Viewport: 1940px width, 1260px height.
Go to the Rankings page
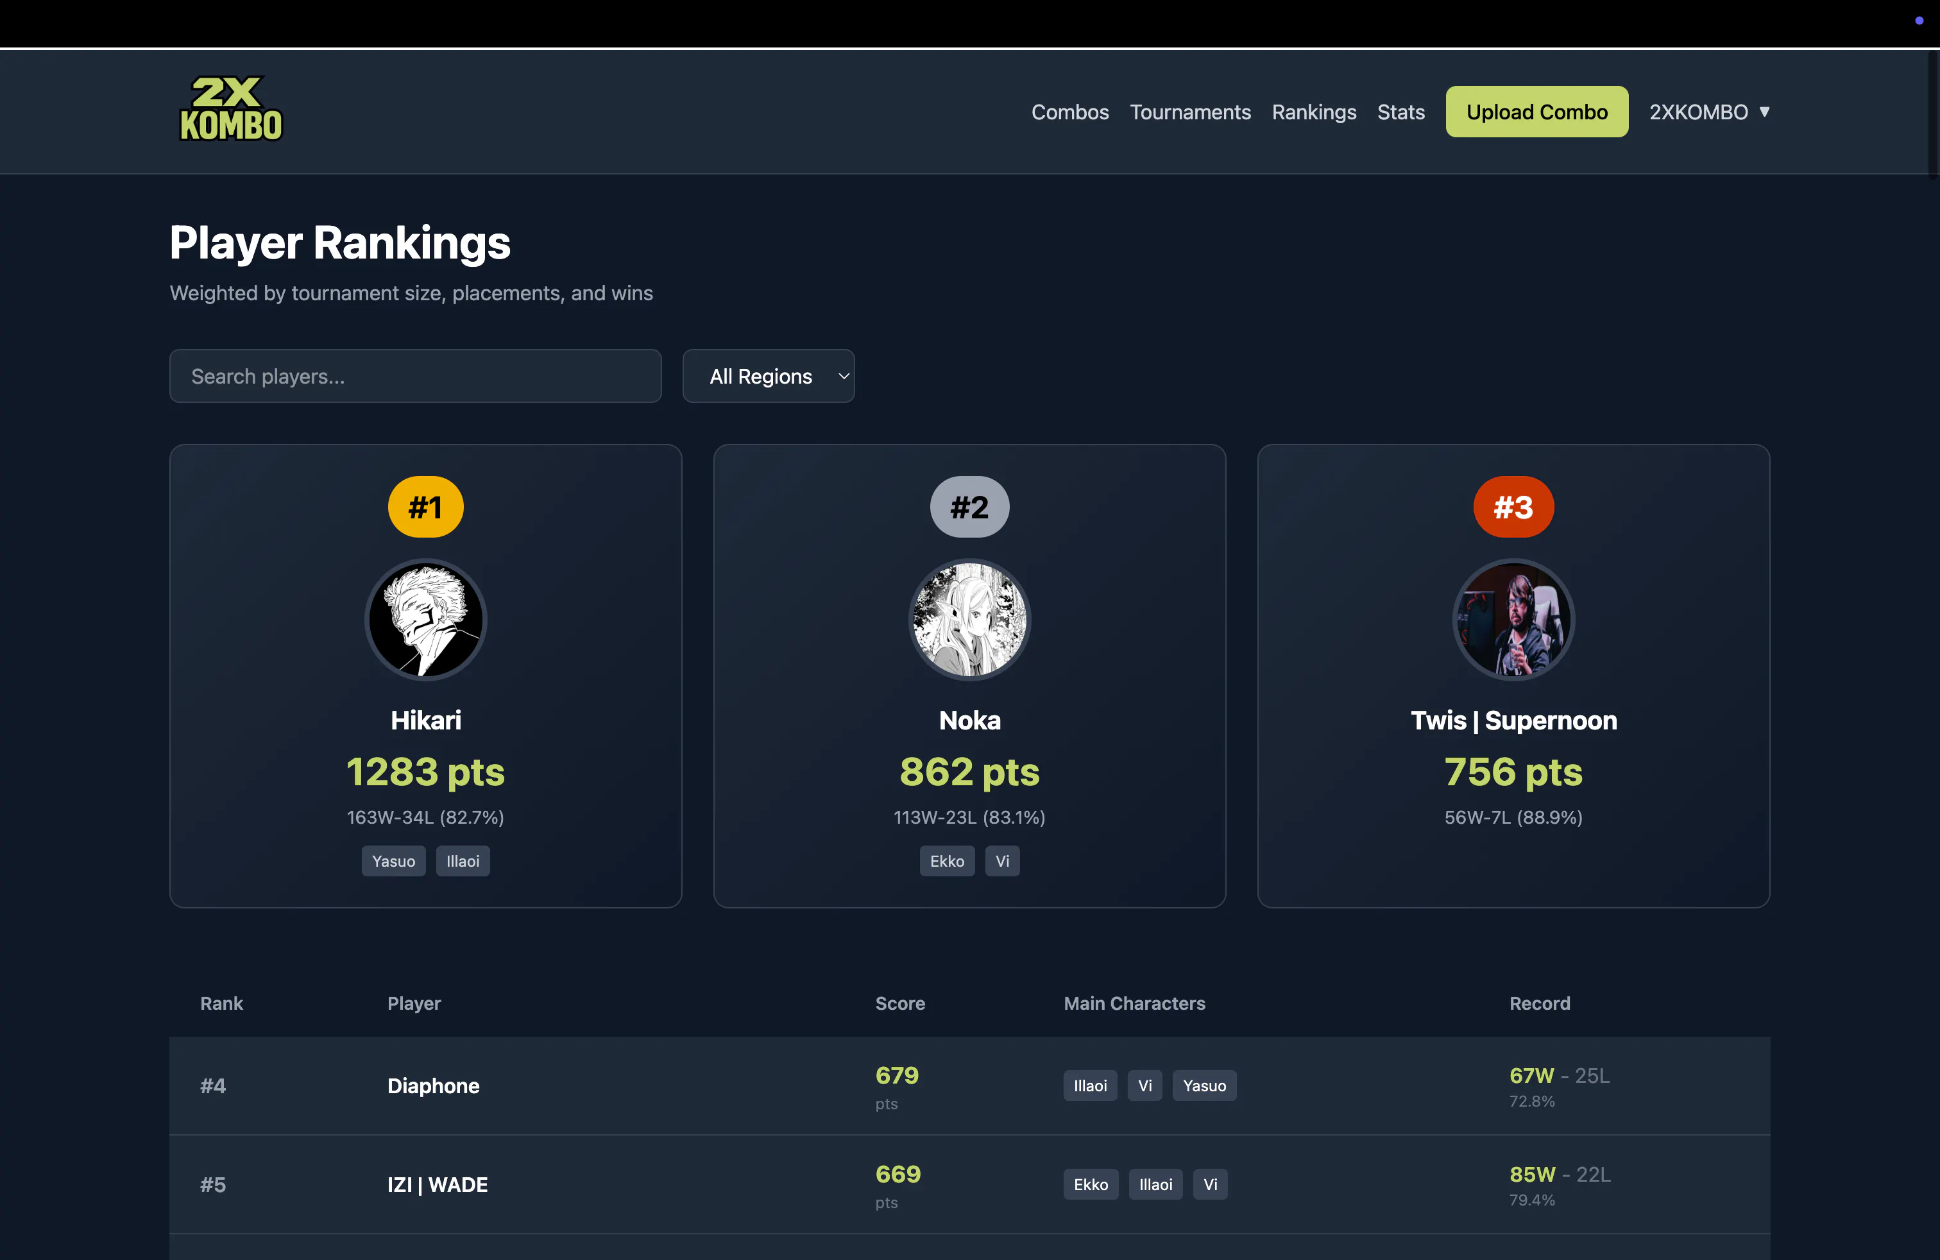pyautogui.click(x=1313, y=112)
